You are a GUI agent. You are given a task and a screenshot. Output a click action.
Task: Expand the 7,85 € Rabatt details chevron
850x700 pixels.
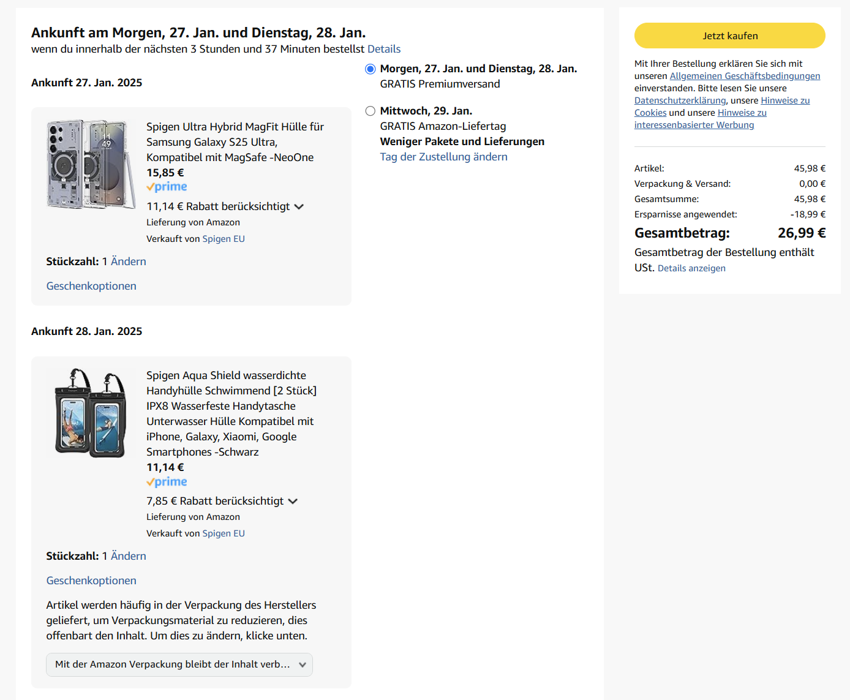[293, 502]
